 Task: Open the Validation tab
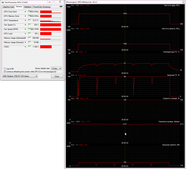[28, 7]
